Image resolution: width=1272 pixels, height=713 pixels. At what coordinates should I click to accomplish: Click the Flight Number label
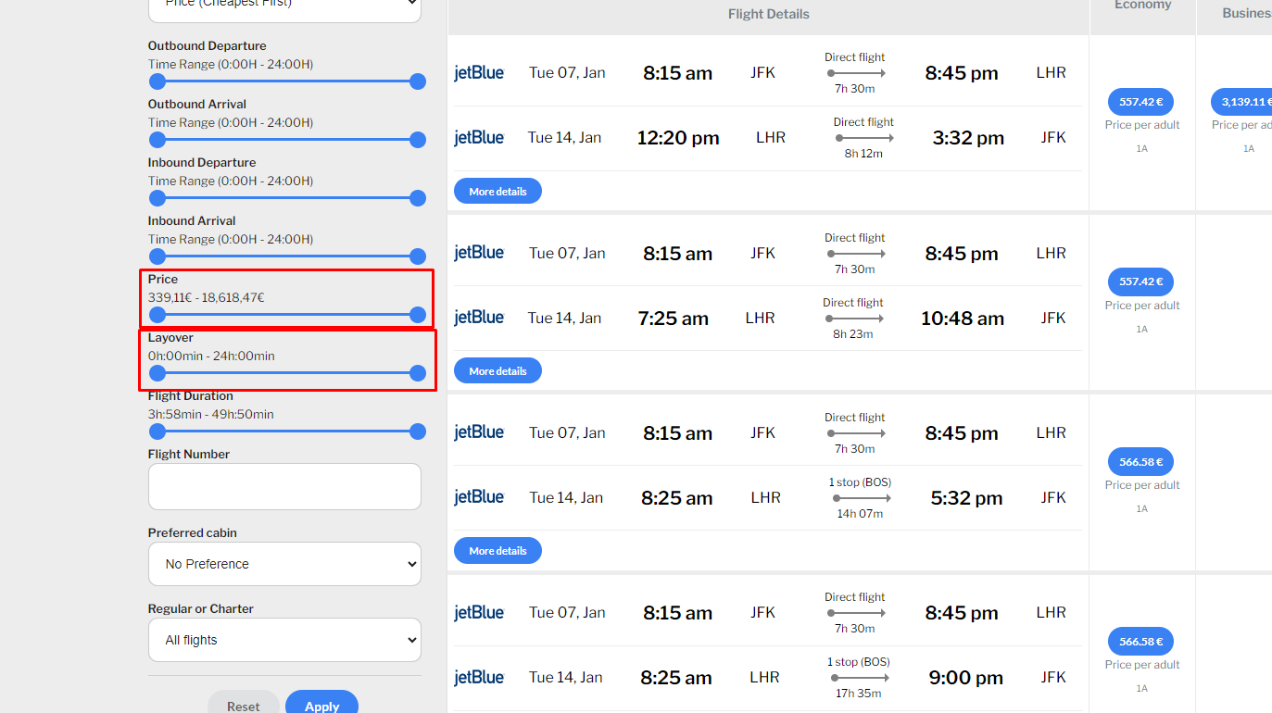tap(189, 454)
